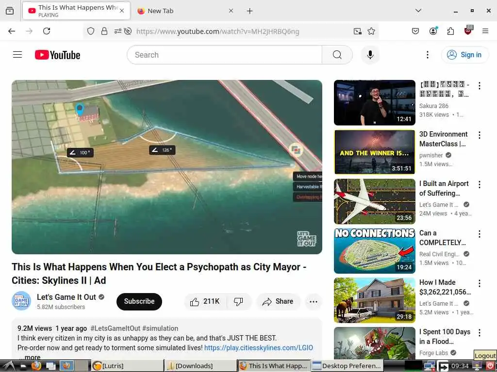Open How I Made $3,262,221,056 thumbnail
Screen dimensions: 497x372
[374, 300]
